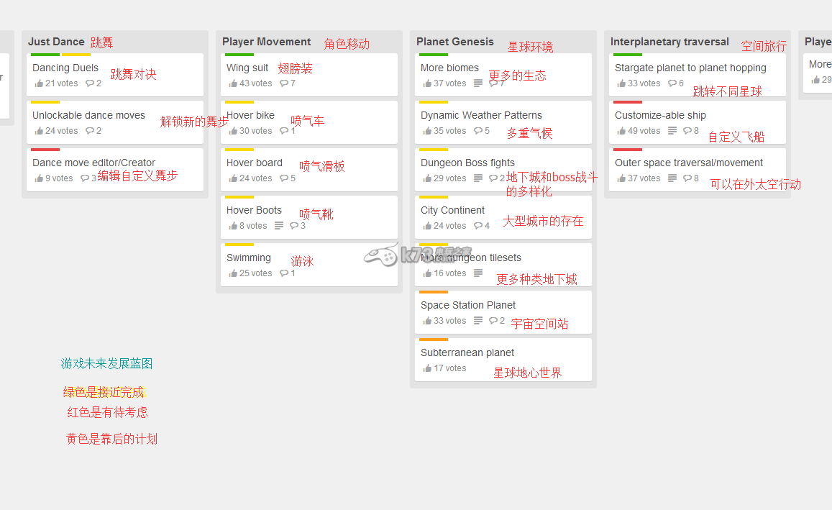
Task: Click the thumbs-up votes icon on Wing suit
Action: [233, 83]
